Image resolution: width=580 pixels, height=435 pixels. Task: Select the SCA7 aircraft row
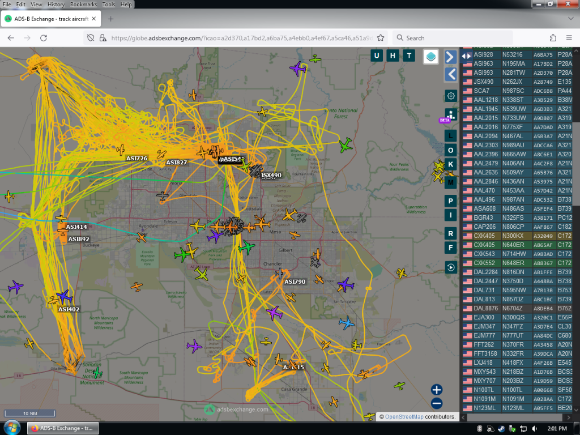517,91
